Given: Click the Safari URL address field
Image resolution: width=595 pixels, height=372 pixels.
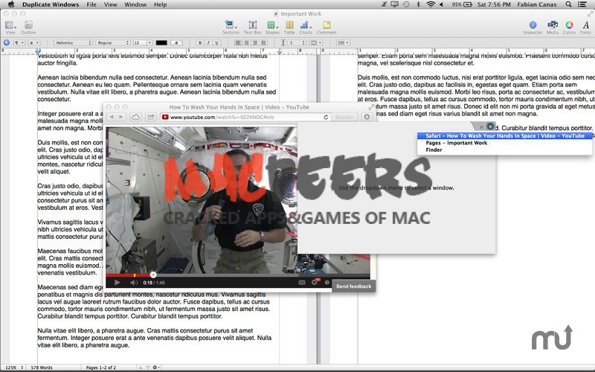Looking at the screenshot, I should coord(245,118).
